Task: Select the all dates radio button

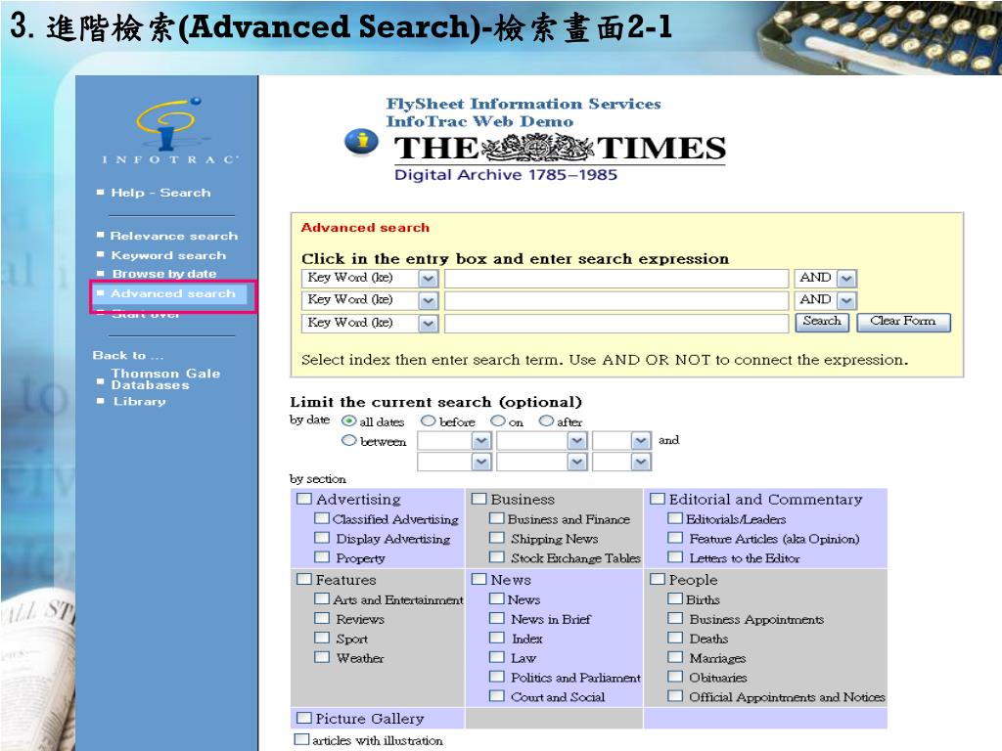Action: tap(349, 420)
